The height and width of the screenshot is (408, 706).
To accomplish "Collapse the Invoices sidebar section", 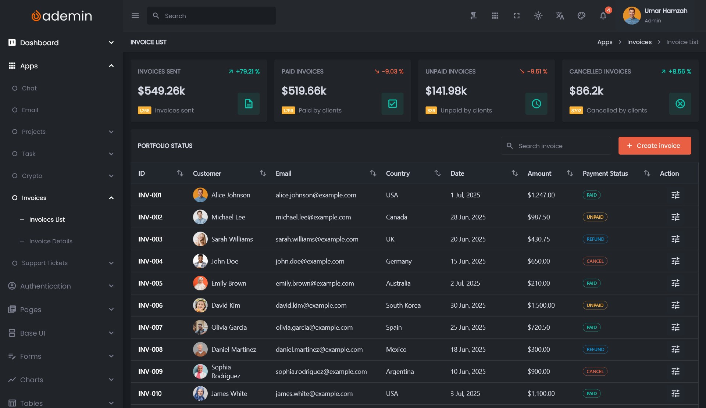I will [x=111, y=198].
